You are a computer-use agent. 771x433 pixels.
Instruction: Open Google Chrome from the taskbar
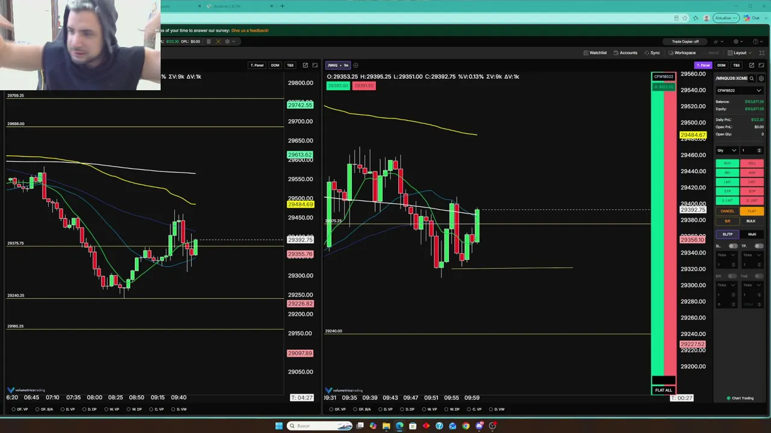point(466,426)
